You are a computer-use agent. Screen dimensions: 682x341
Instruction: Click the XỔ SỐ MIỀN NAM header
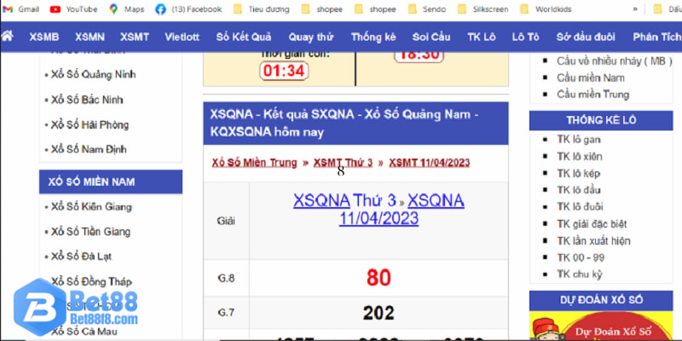coord(111,182)
